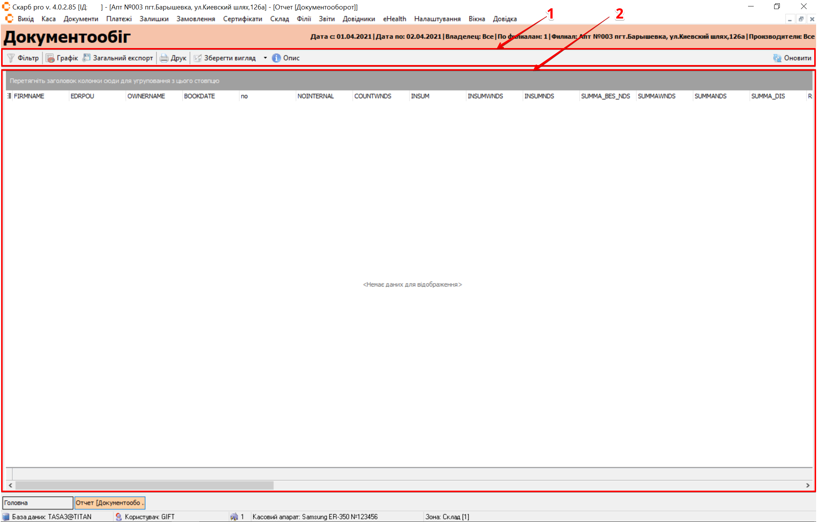Switch to the Головна tab
818x522 pixels.
click(37, 503)
